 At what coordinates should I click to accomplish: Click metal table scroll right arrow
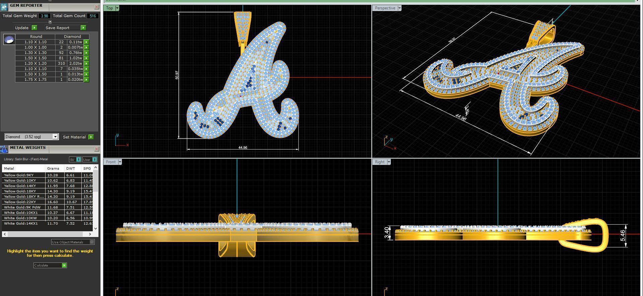pyautogui.click(x=90, y=234)
